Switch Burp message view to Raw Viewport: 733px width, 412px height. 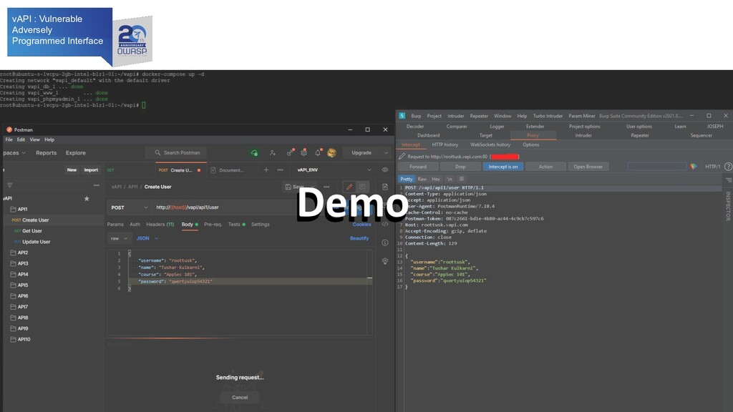pyautogui.click(x=422, y=179)
